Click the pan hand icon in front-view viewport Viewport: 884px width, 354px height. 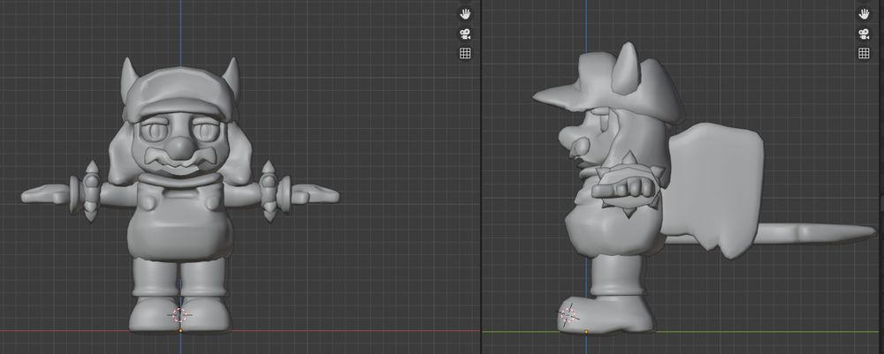[x=465, y=13]
